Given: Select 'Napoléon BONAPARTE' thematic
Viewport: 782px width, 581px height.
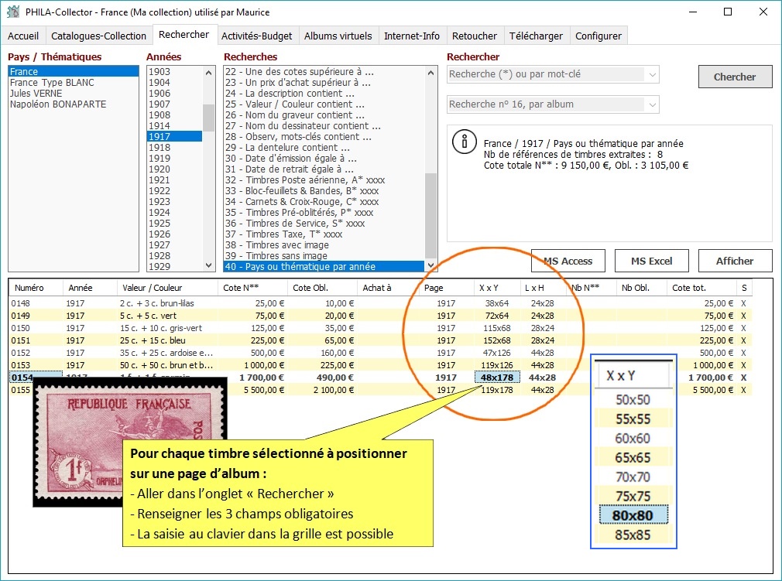Looking at the screenshot, I should (x=74, y=104).
